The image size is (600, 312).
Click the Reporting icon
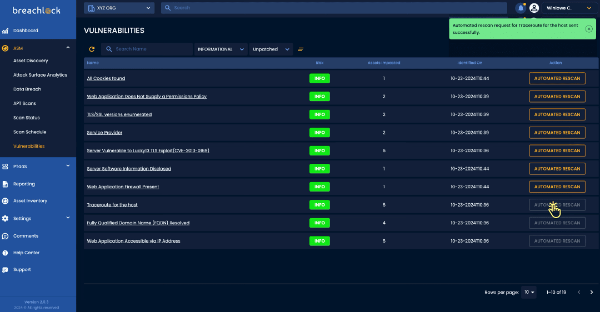coord(5,184)
